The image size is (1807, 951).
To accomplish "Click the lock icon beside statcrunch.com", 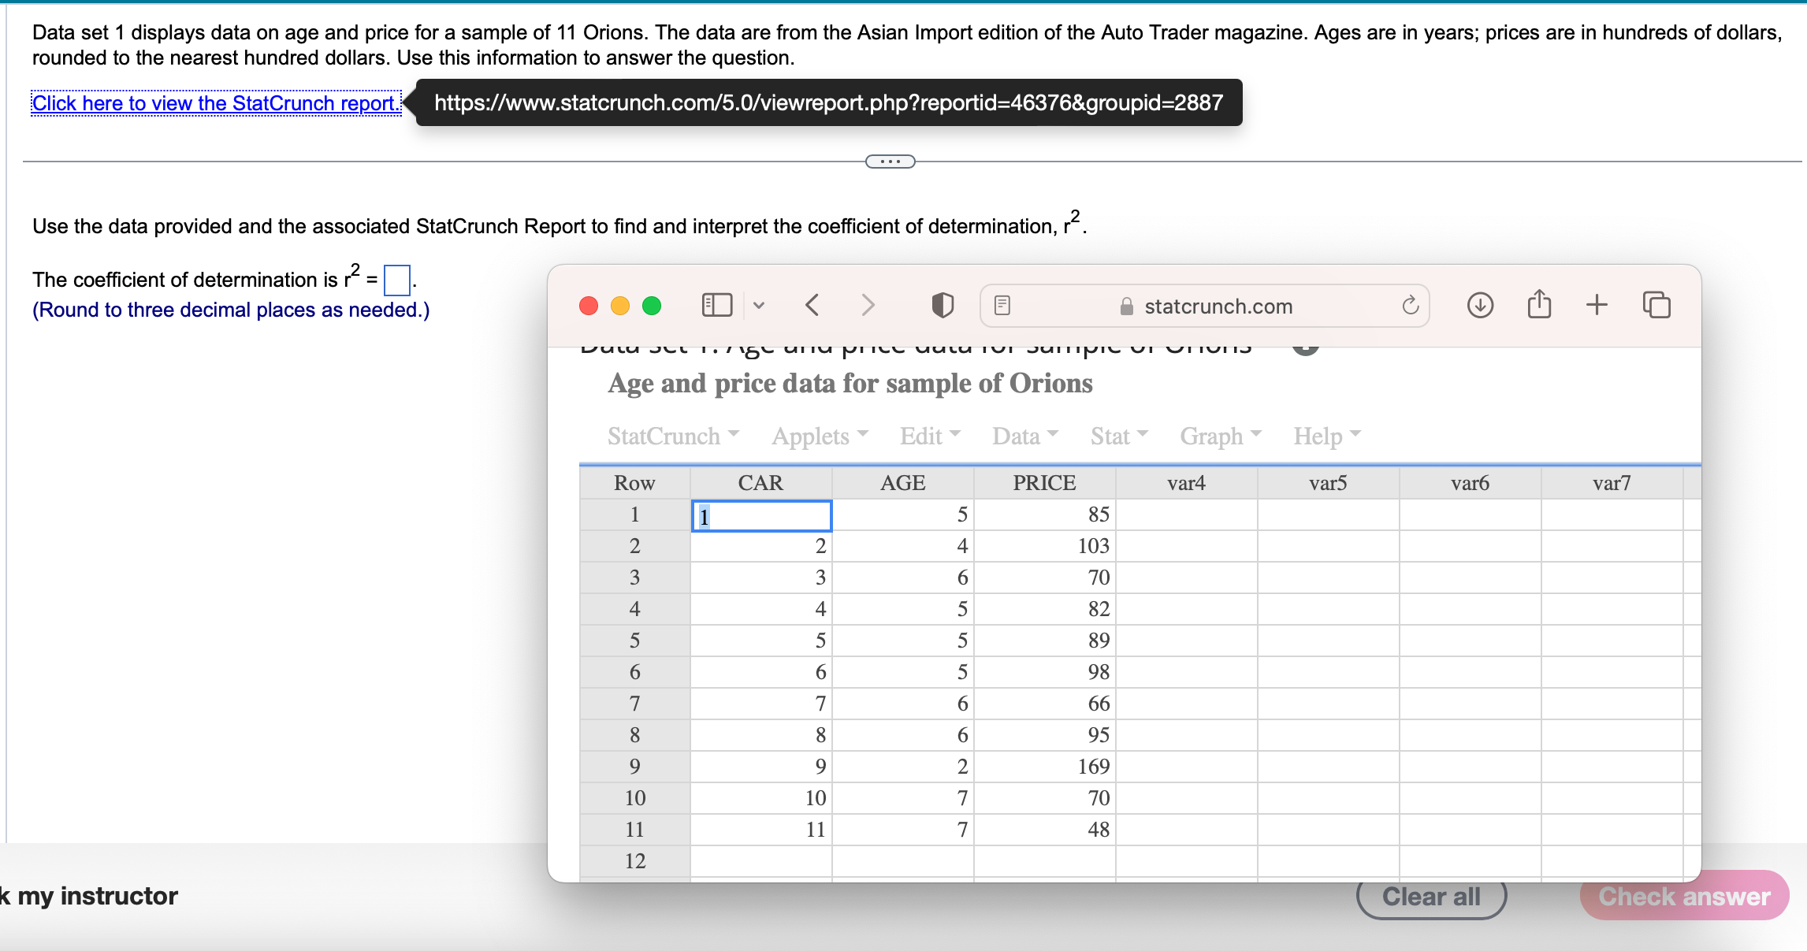I will click(x=1126, y=306).
